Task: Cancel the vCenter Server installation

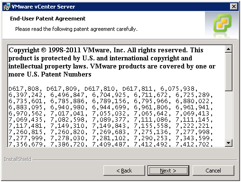Action: 213,171
